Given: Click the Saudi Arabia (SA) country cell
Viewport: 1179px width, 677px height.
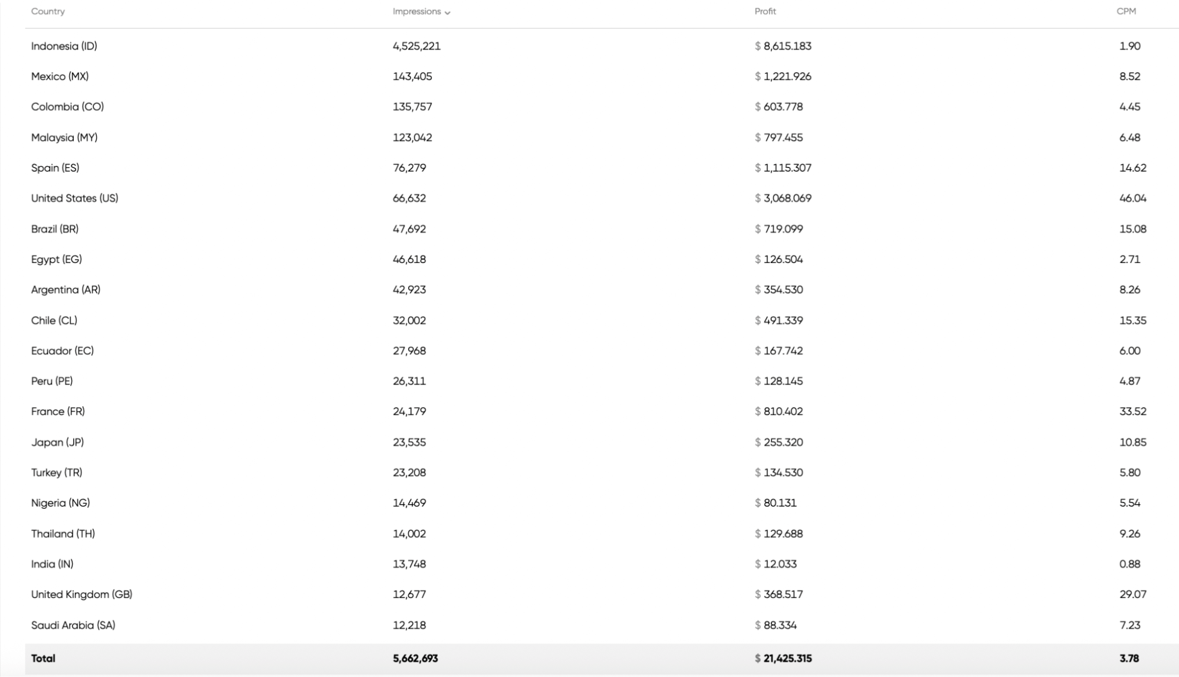Looking at the screenshot, I should pos(73,625).
